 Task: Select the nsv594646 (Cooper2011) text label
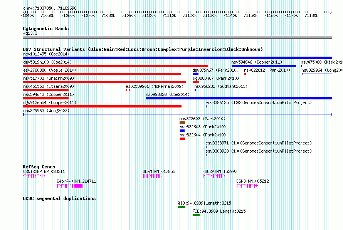257,62
